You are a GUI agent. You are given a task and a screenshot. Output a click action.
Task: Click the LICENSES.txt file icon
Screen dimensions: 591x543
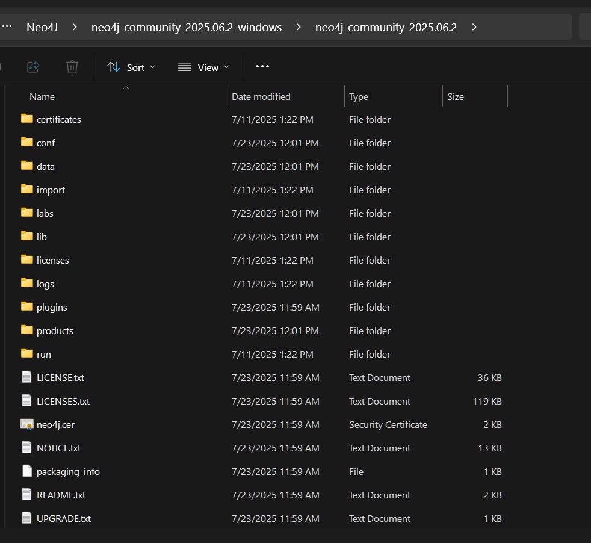[26, 400]
